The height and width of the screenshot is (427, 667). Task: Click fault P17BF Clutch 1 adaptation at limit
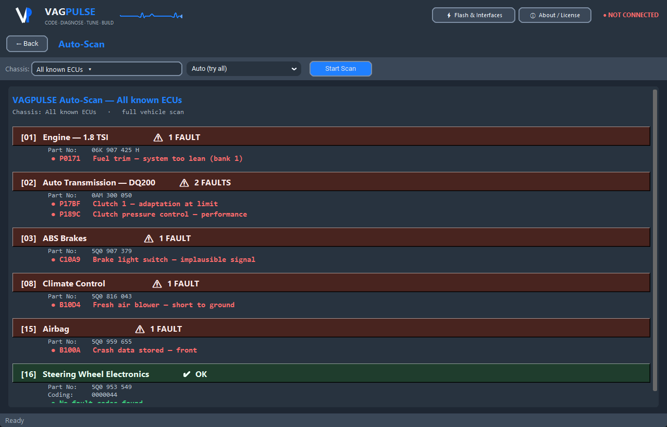pos(134,204)
